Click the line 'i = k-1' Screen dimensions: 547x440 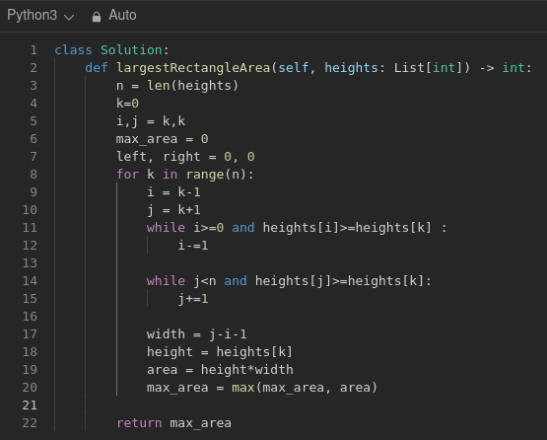click(x=173, y=192)
